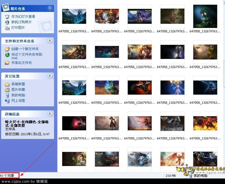Screen dimensions: 225x184
Task: Select the monkey warrior with staff thumbnail
Action: pos(107,123)
